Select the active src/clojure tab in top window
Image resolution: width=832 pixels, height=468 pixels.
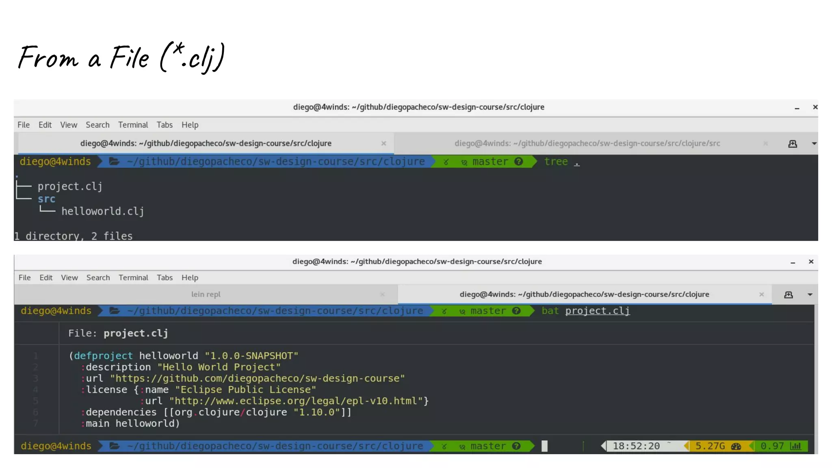click(x=206, y=143)
